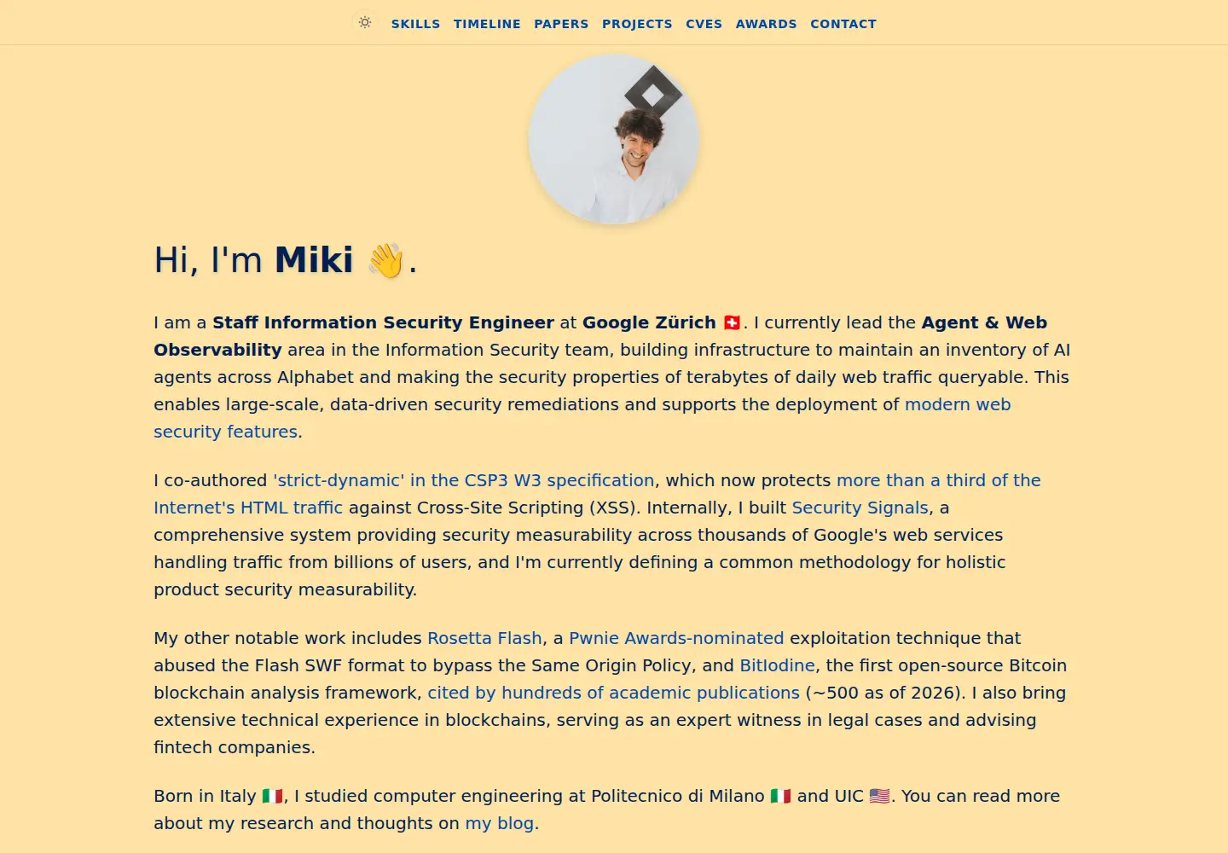Go to the Timeline section

pos(487,24)
